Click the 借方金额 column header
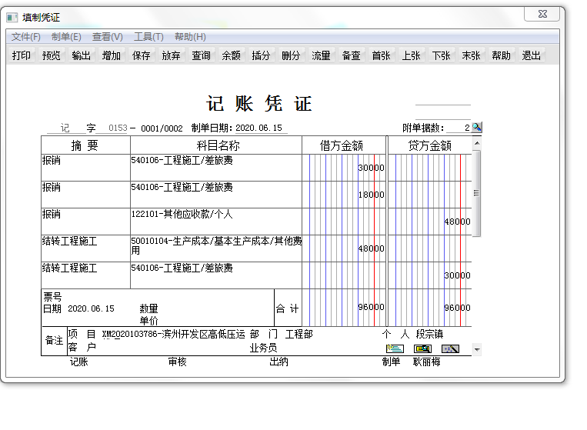The height and width of the screenshot is (430, 587). pyautogui.click(x=344, y=145)
